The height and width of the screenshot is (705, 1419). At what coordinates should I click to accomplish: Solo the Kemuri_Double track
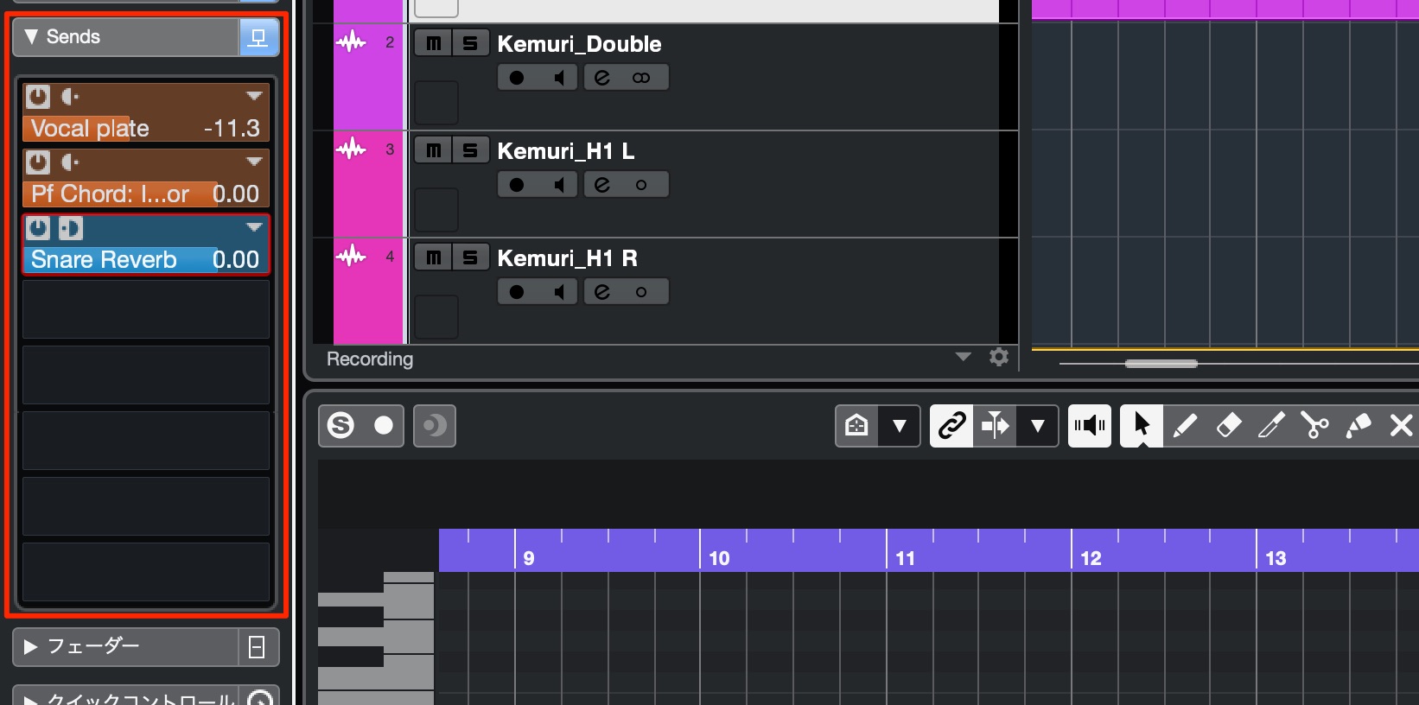pyautogui.click(x=470, y=43)
